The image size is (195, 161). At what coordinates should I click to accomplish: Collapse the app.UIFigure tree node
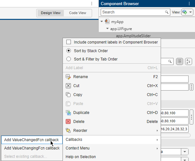[107, 29]
